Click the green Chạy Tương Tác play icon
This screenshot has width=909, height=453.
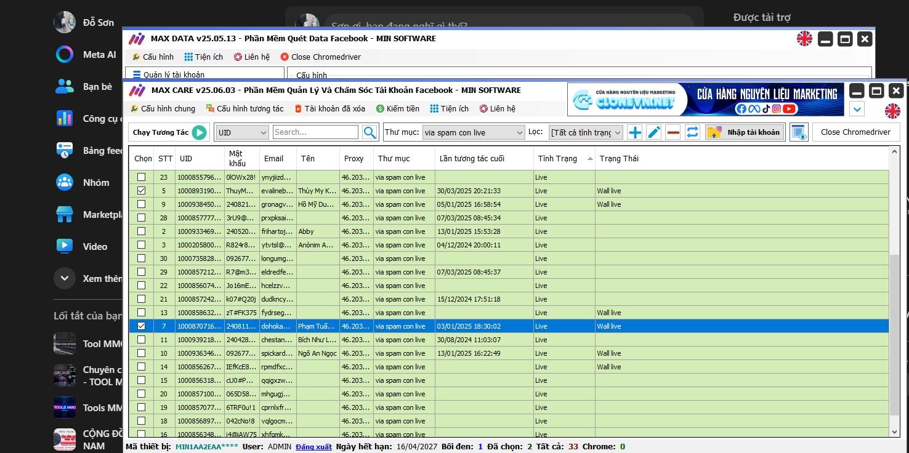point(199,132)
